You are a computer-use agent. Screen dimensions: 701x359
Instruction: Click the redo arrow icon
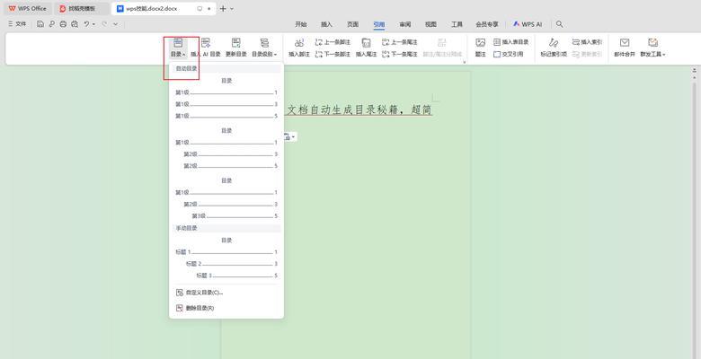tap(104, 24)
